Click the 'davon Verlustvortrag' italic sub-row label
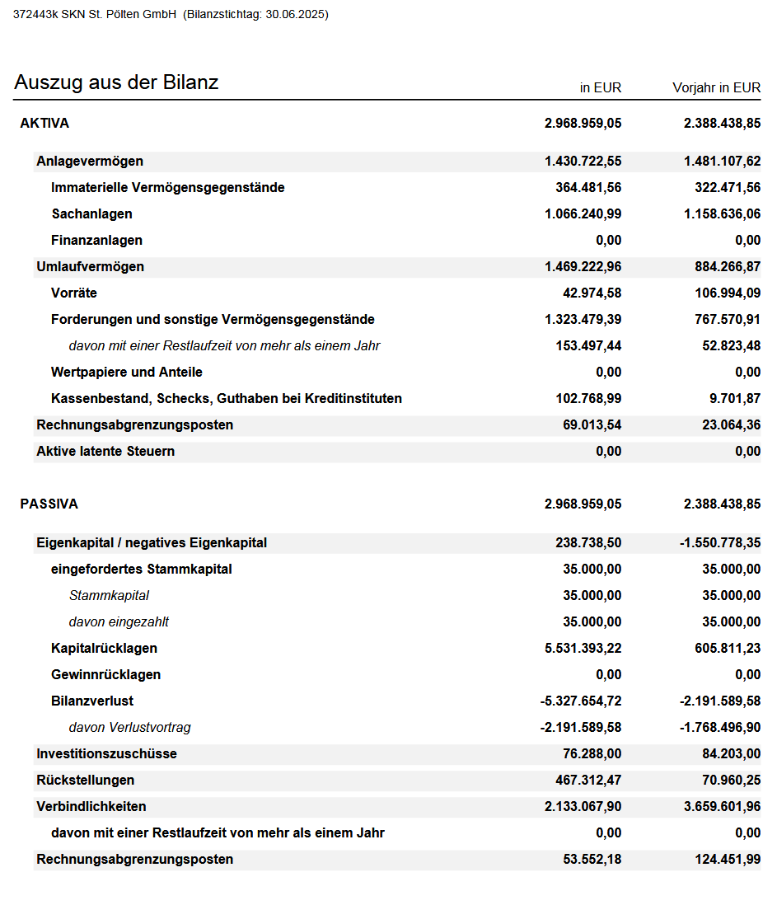This screenshot has width=777, height=905. (129, 728)
